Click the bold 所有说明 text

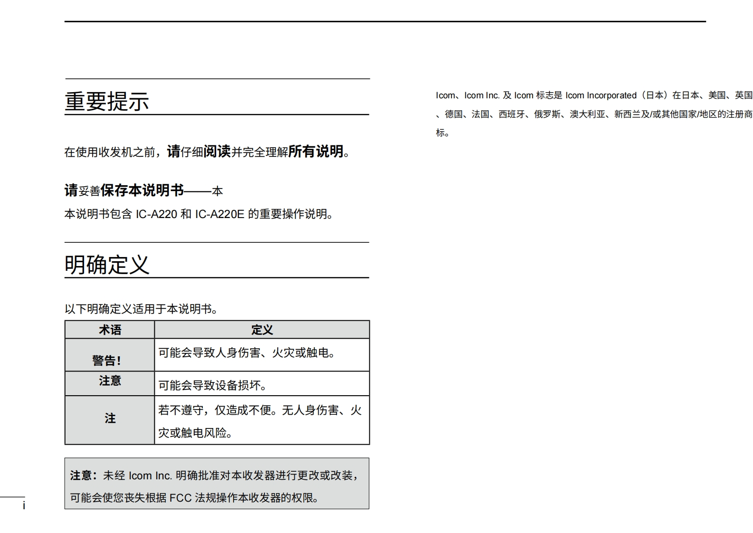pos(316,152)
